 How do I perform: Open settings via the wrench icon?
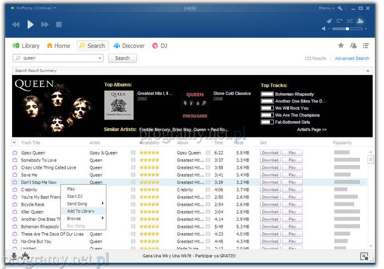tap(340, 8)
